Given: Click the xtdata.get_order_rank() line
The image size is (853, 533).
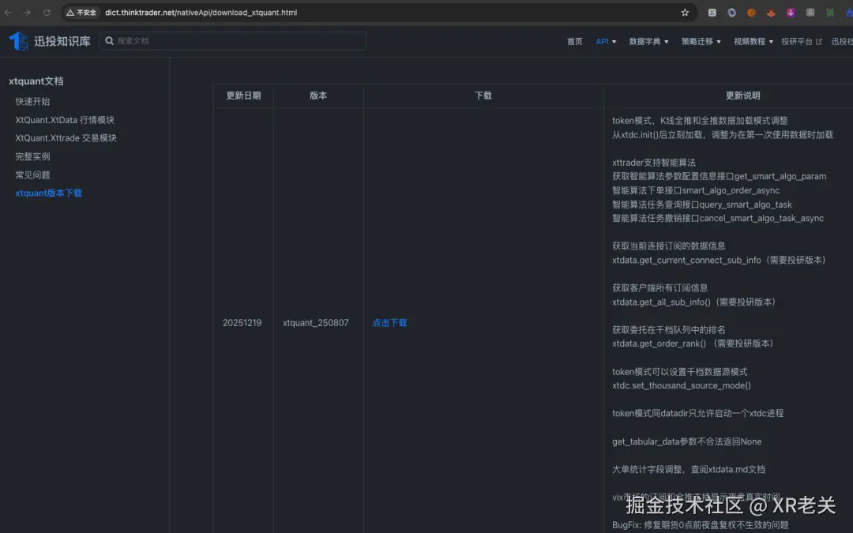Looking at the screenshot, I should coord(694,343).
